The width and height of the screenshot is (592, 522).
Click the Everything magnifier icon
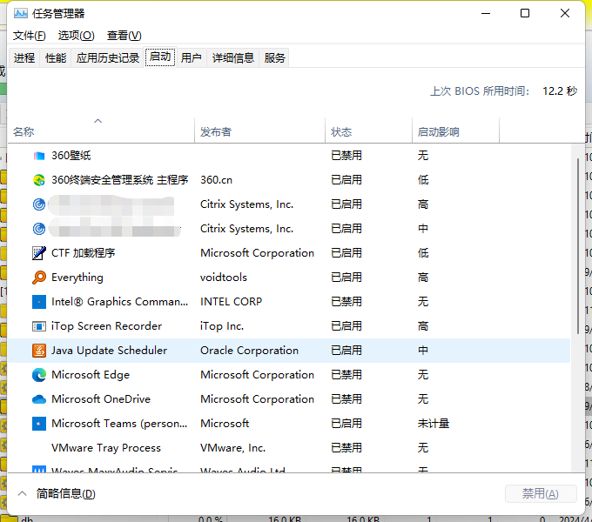coord(39,278)
